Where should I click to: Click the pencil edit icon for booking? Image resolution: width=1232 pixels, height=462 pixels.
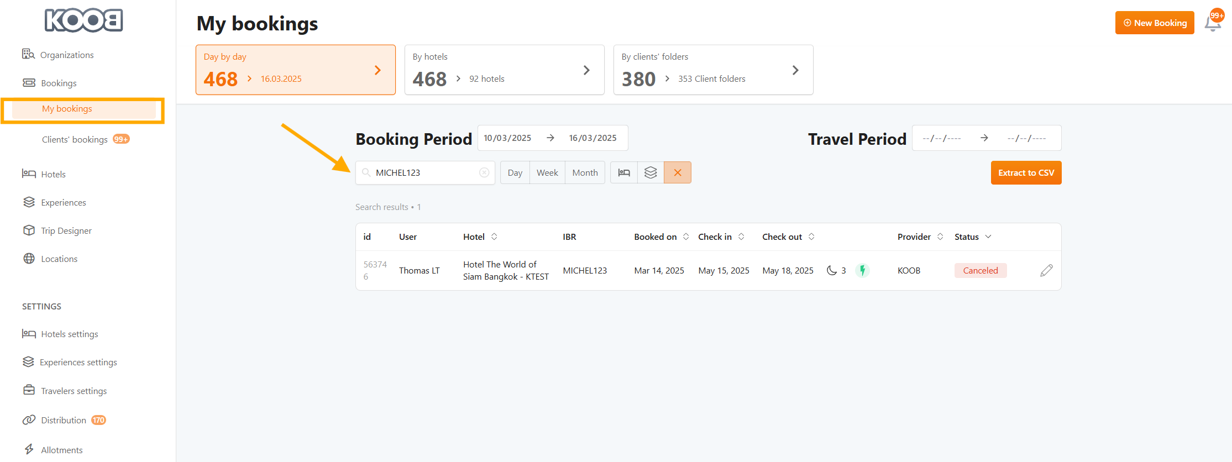(x=1046, y=270)
